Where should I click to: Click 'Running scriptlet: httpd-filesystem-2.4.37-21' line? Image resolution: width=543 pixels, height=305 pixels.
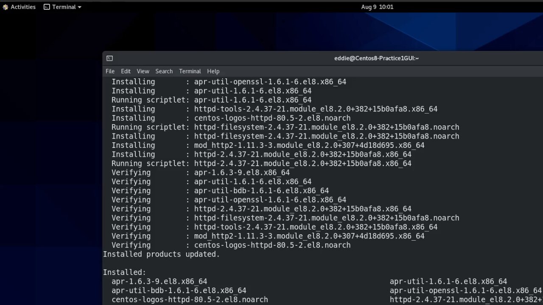click(285, 127)
